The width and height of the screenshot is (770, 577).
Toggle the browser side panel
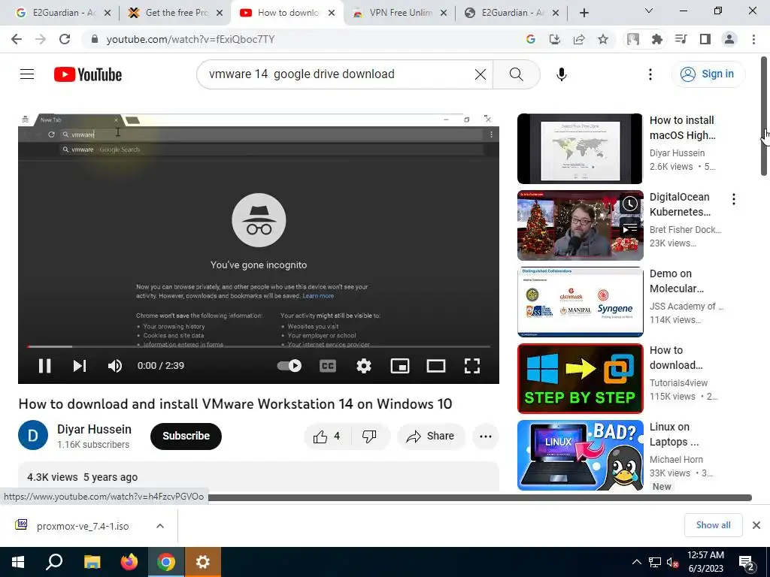[x=705, y=39]
